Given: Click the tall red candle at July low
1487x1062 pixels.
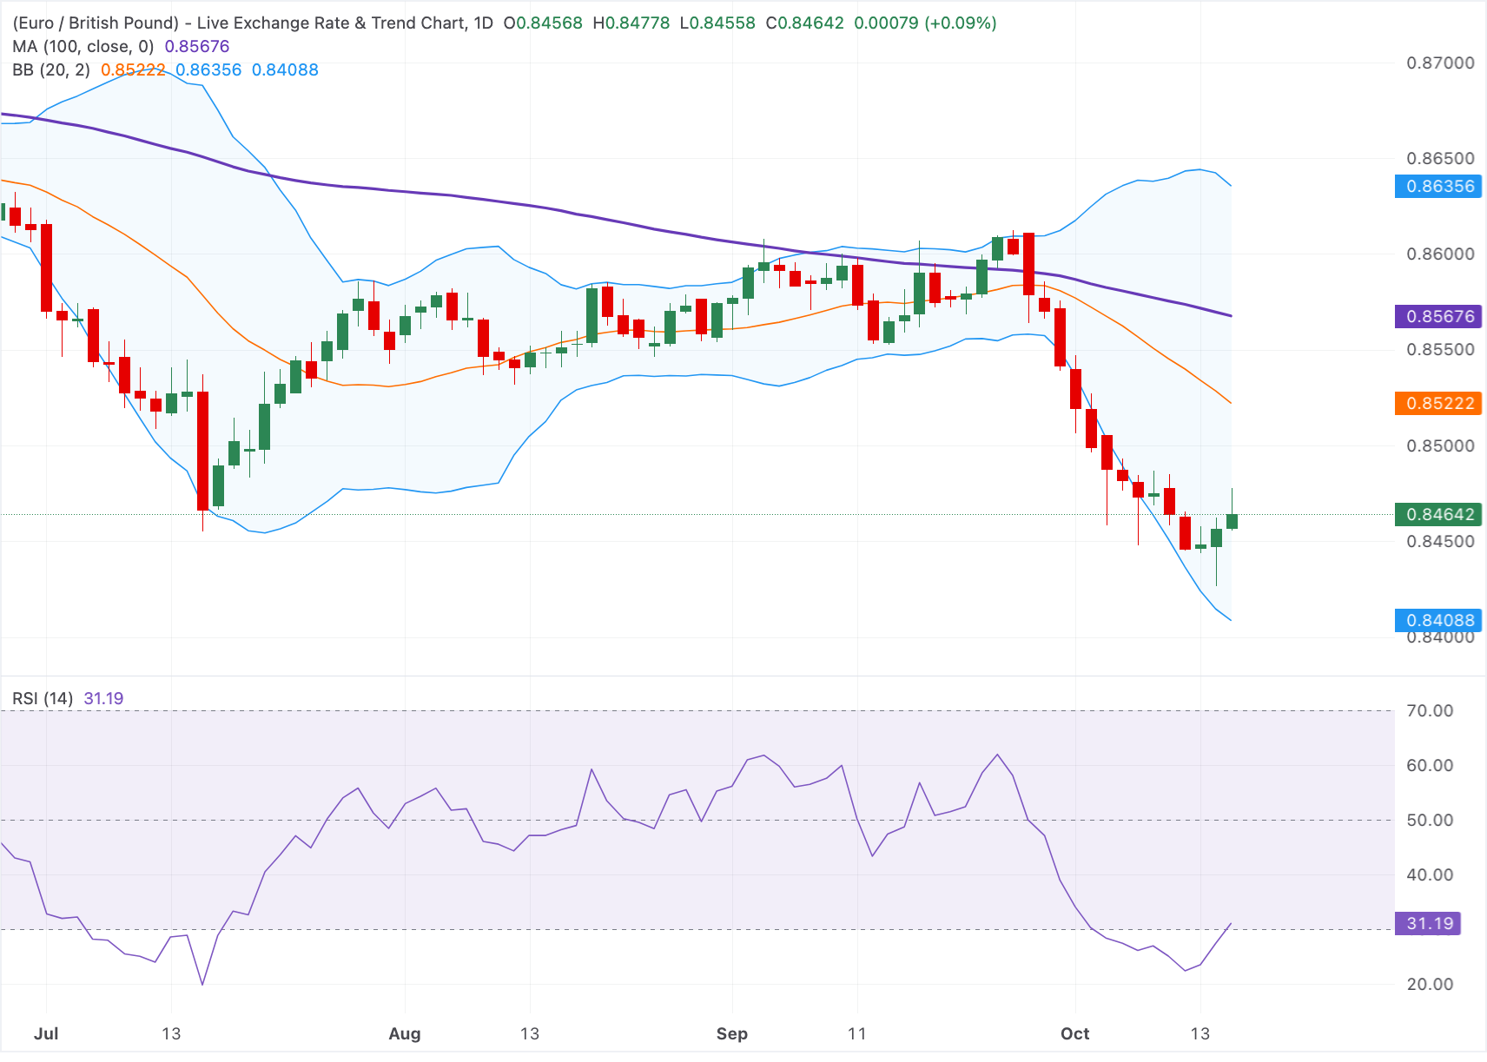Looking at the screenshot, I should pyautogui.click(x=202, y=451).
